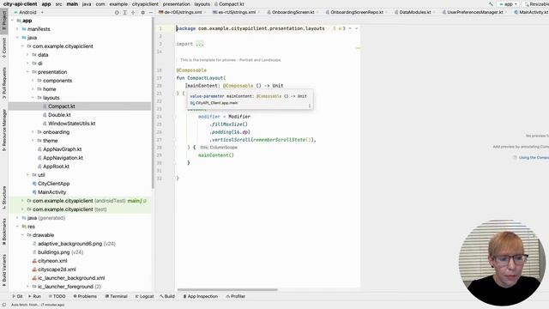Open App Inspection tool window

click(x=200, y=296)
